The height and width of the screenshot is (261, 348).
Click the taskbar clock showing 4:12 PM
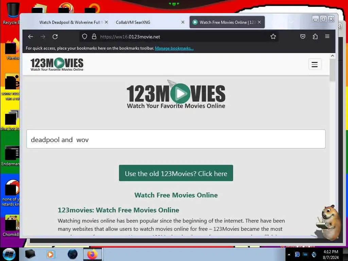click(x=331, y=255)
